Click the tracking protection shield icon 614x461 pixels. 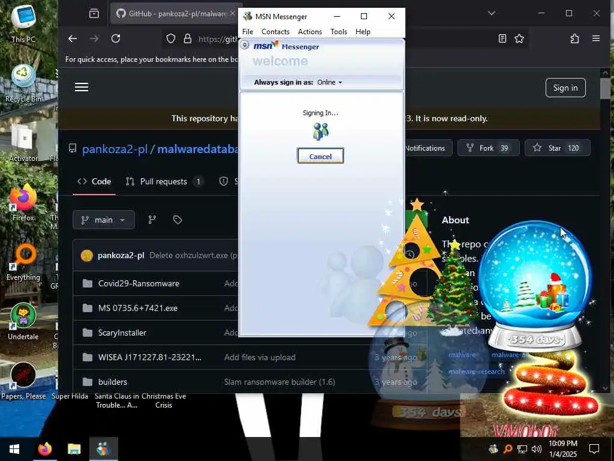point(171,38)
